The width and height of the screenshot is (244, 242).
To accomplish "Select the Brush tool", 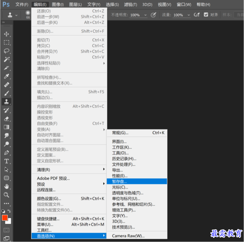I will pos(6,93).
